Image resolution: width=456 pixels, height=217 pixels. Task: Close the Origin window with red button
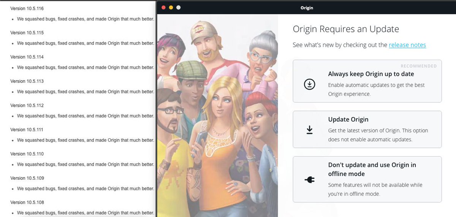point(164,8)
